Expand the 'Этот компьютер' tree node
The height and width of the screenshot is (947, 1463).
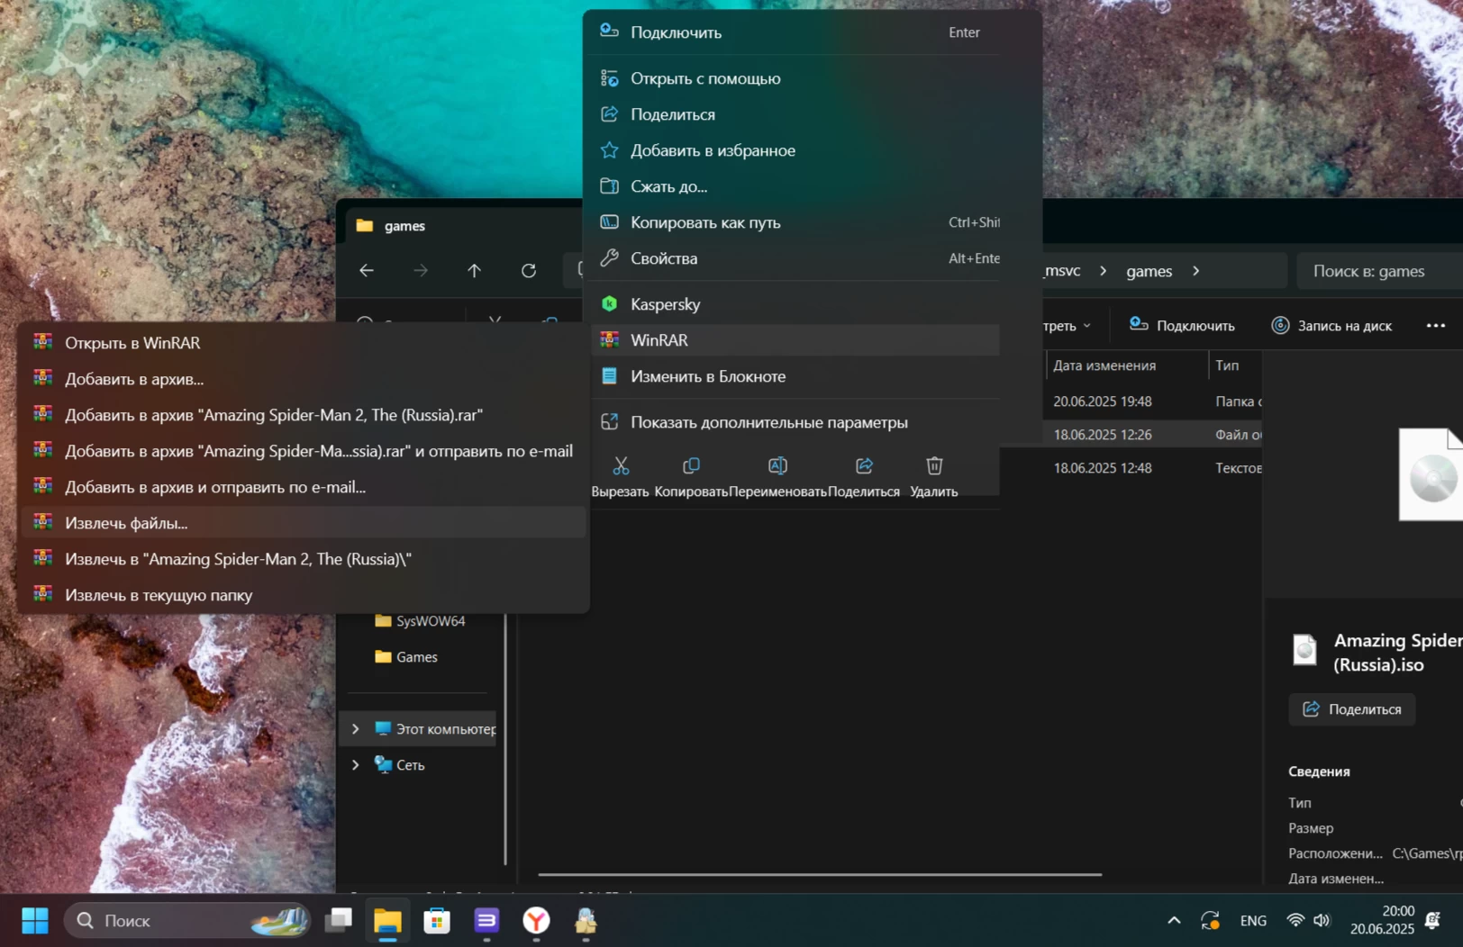coord(356,728)
